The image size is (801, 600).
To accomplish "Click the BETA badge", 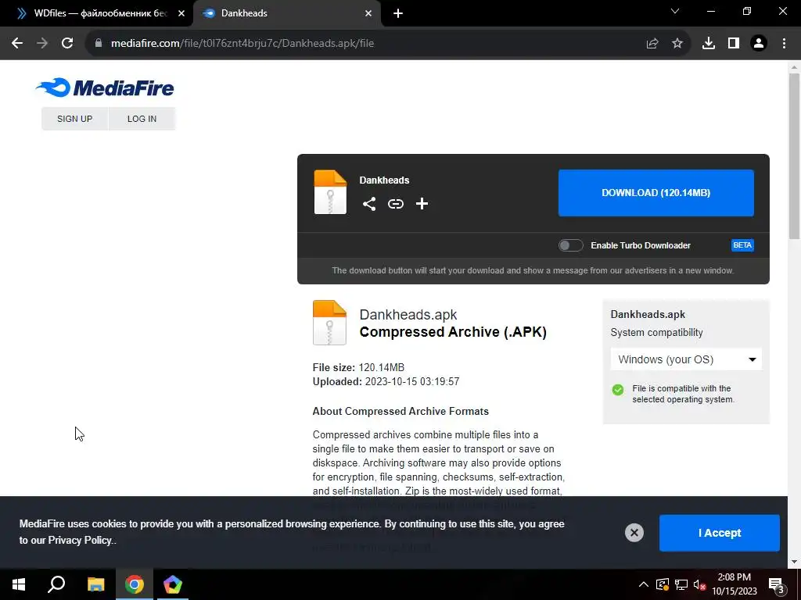I will point(742,245).
